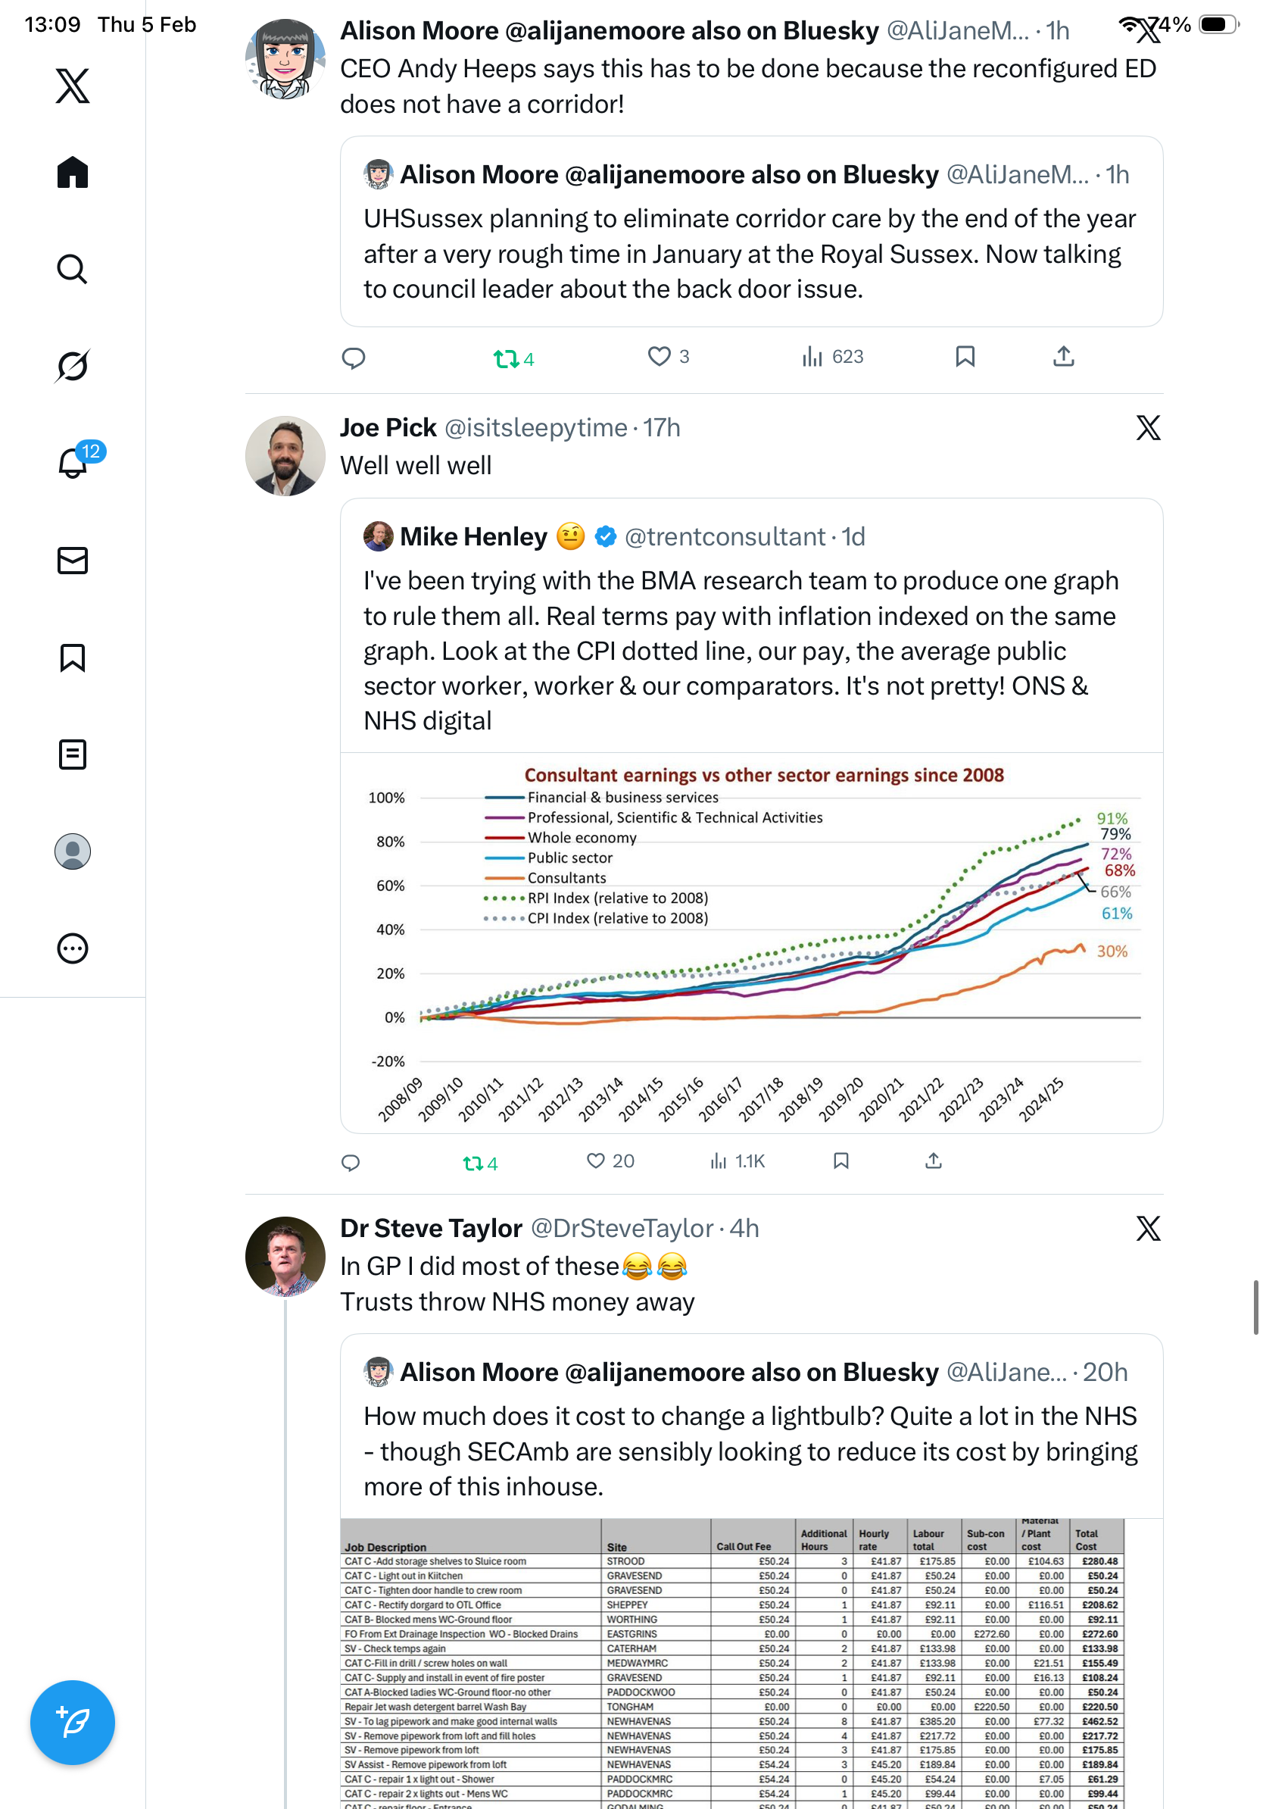The image size is (1263, 1809).
Task: Open the Search icon in sidebar
Action: point(73,269)
